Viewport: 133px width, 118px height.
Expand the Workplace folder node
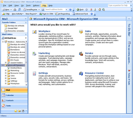click(6, 83)
